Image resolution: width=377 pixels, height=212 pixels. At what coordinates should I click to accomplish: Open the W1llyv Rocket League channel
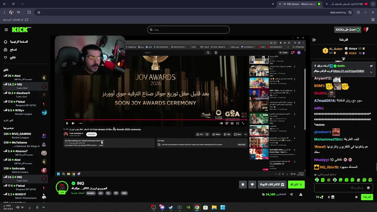click(x=25, y=112)
